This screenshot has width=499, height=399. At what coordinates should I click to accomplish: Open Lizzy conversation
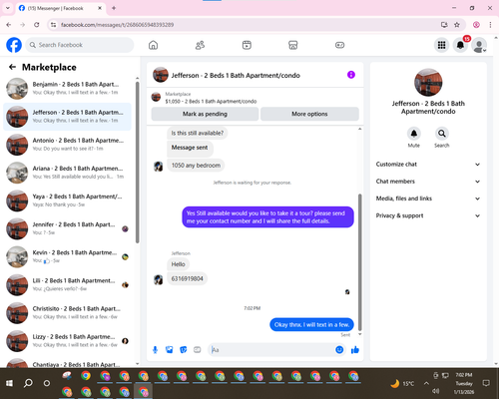(x=67, y=341)
